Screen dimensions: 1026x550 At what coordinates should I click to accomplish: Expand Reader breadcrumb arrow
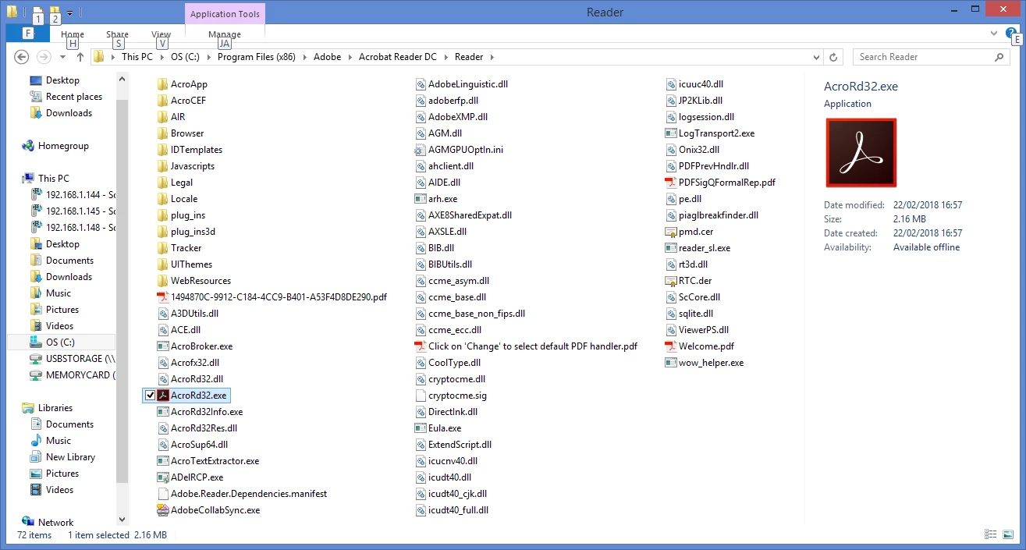coord(492,57)
